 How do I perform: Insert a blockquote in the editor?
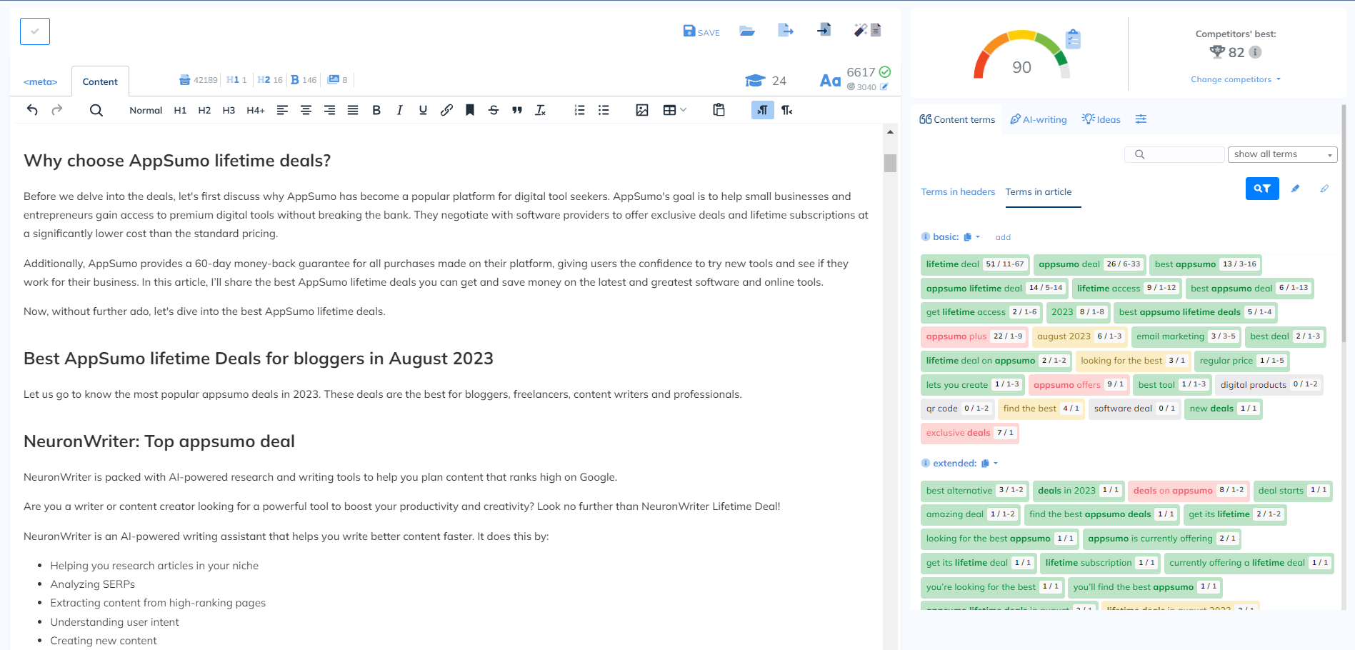coord(516,110)
